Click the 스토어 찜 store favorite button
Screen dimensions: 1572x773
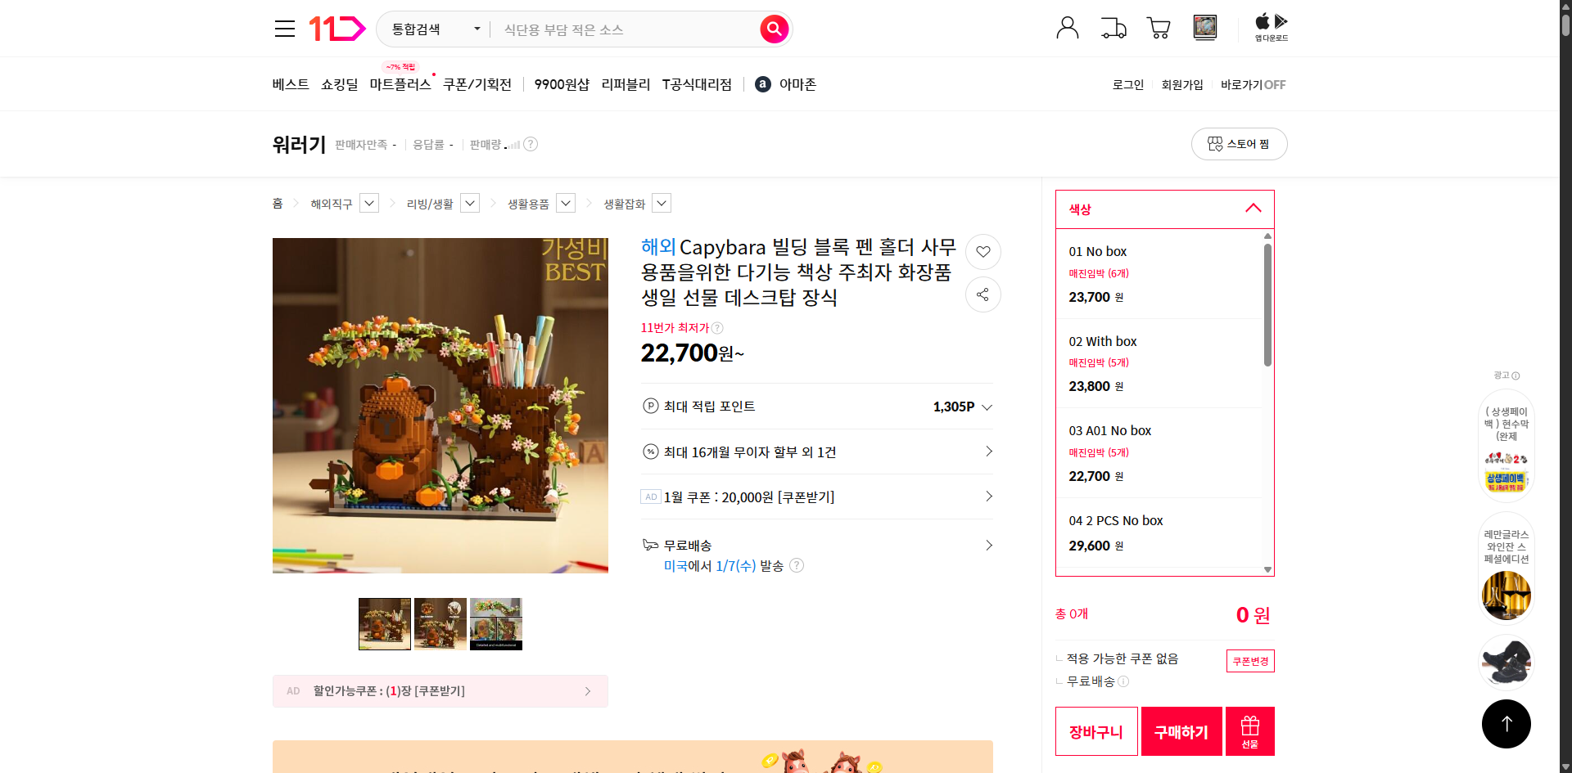[x=1239, y=143]
